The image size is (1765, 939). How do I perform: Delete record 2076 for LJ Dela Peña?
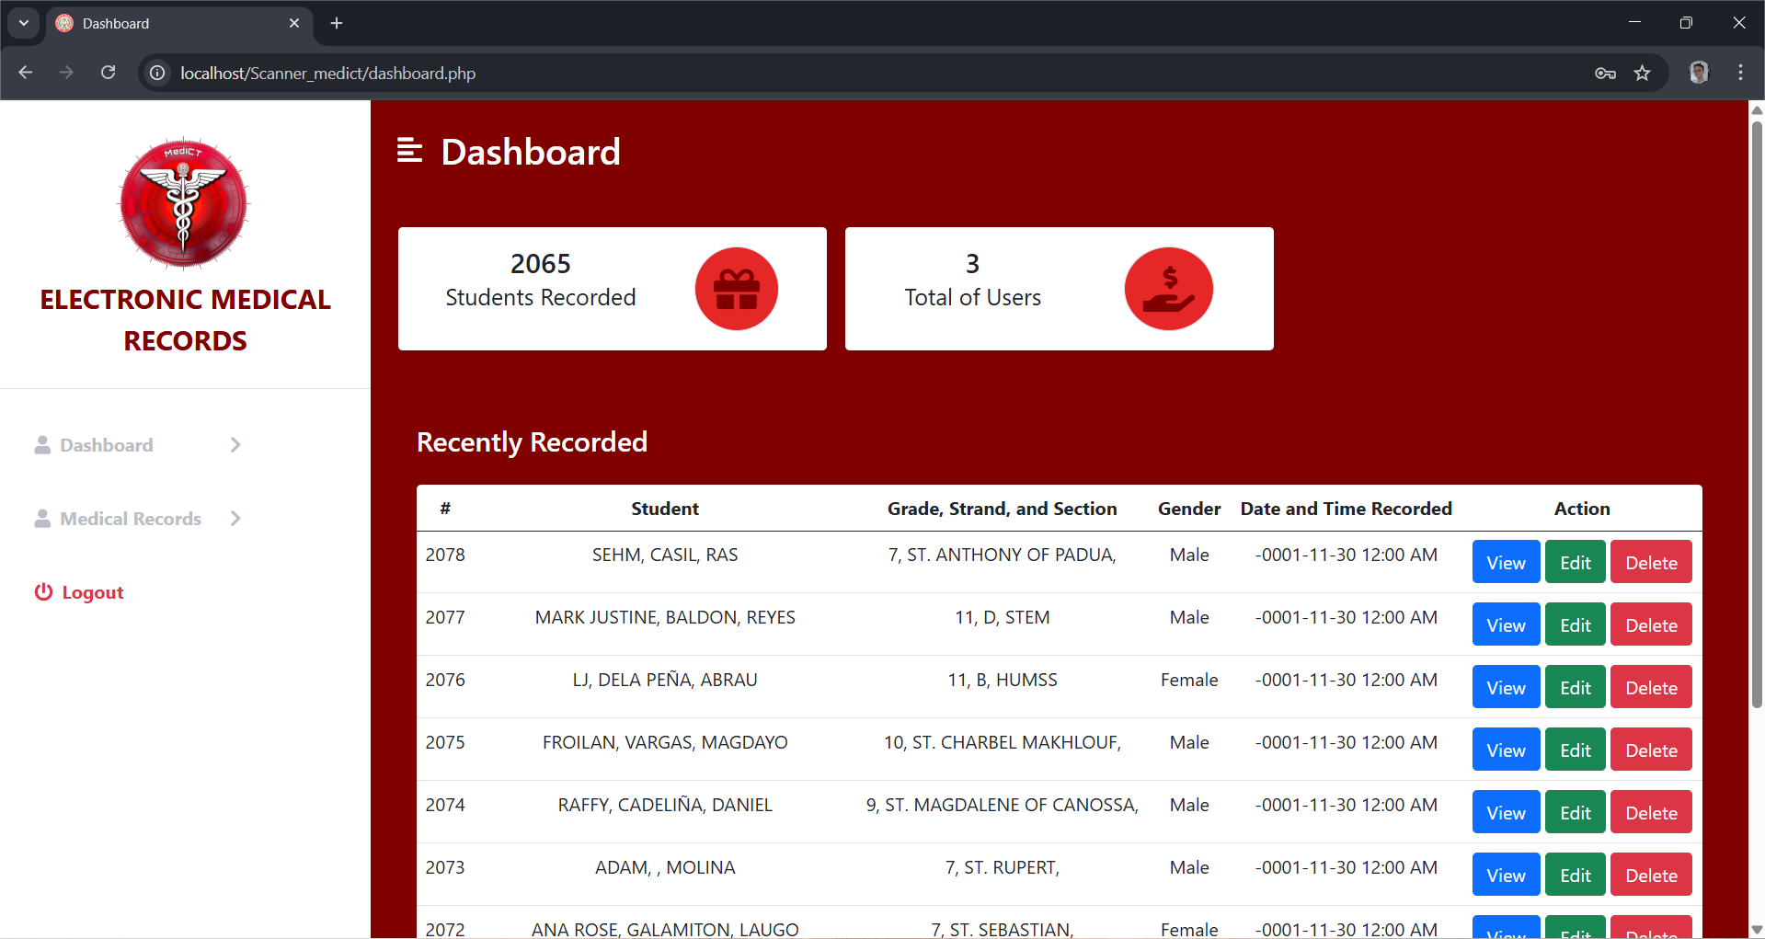[1651, 688]
